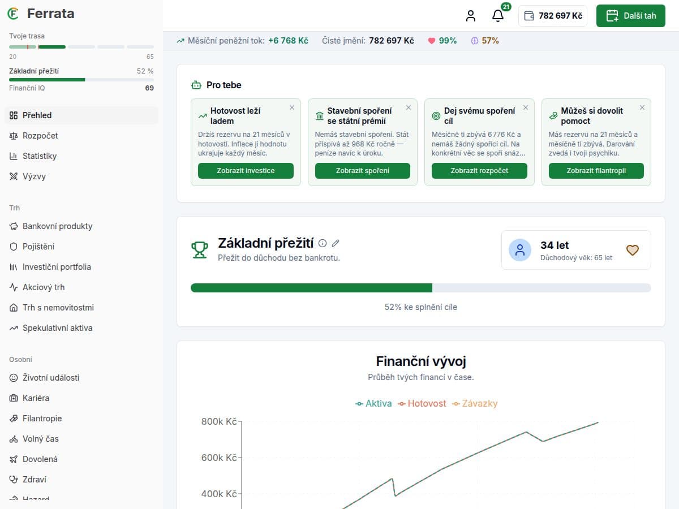Toggle Hotovost series in chart legend

422,404
